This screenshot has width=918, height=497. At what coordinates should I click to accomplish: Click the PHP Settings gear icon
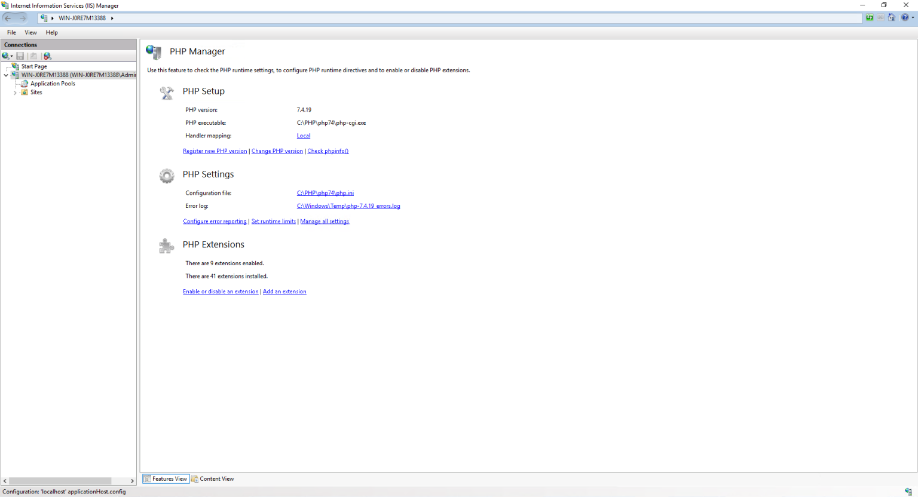[x=166, y=176]
